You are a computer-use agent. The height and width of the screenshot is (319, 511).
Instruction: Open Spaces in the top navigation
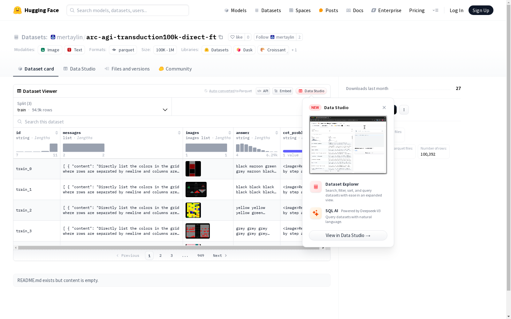click(300, 10)
